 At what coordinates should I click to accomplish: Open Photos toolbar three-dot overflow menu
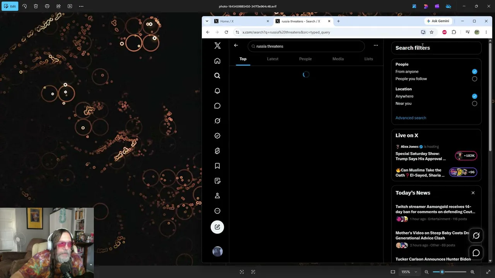81,6
